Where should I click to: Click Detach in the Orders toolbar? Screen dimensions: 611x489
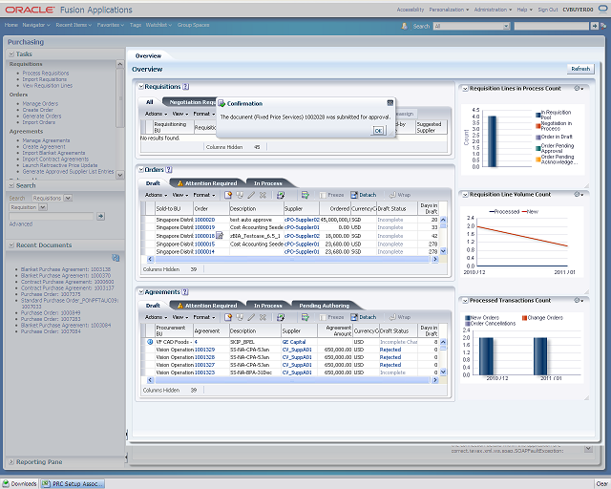point(364,195)
